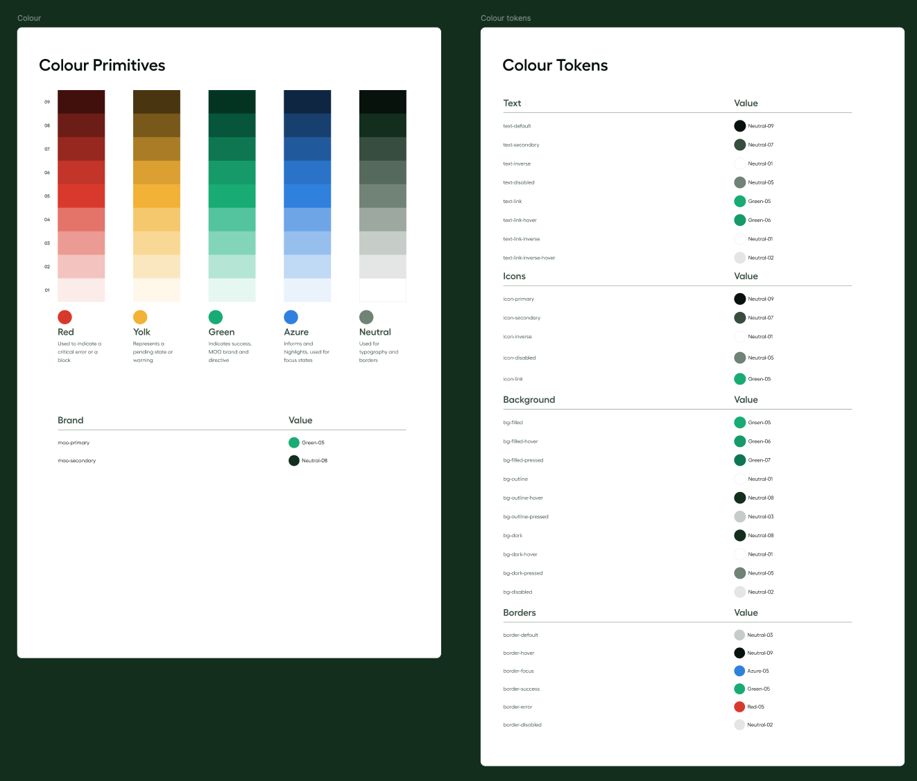Click the border-focus value swatch
This screenshot has width=917, height=781.
[739, 671]
